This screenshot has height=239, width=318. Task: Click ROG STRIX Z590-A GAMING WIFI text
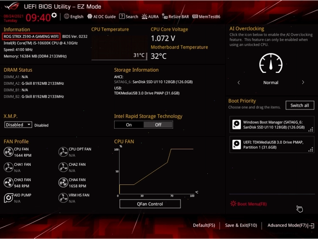(31, 36)
